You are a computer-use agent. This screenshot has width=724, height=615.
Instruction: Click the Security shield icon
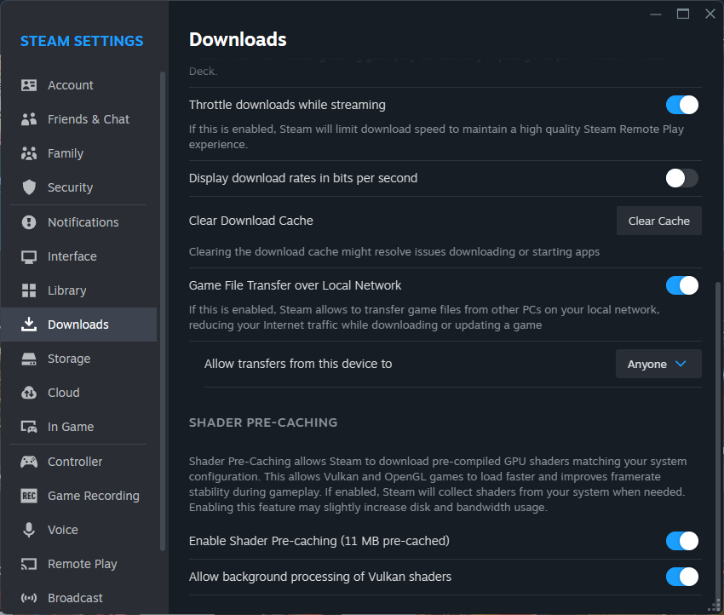(x=29, y=187)
